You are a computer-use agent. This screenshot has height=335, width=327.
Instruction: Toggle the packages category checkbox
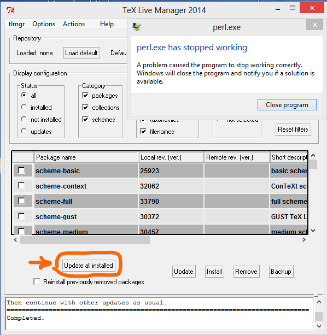85,95
